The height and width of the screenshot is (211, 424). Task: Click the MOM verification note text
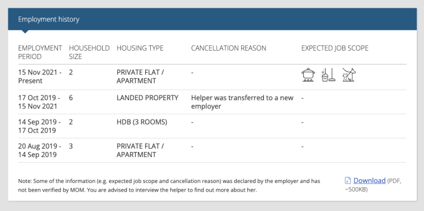(x=169, y=186)
